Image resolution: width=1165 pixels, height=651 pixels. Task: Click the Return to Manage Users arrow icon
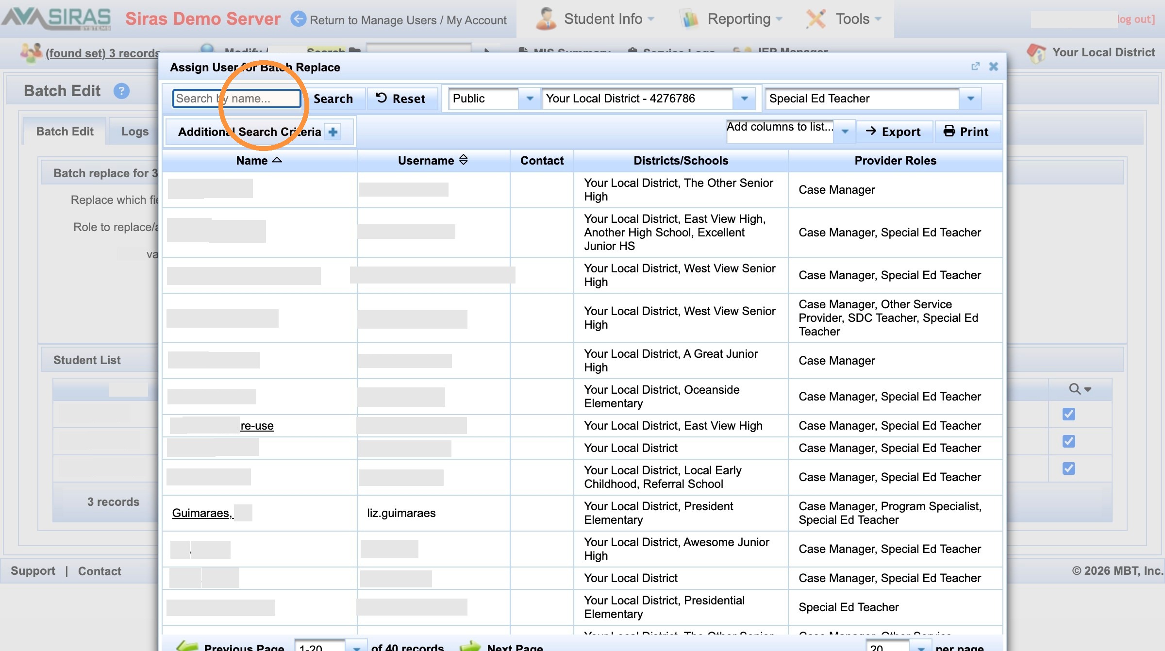coord(298,19)
